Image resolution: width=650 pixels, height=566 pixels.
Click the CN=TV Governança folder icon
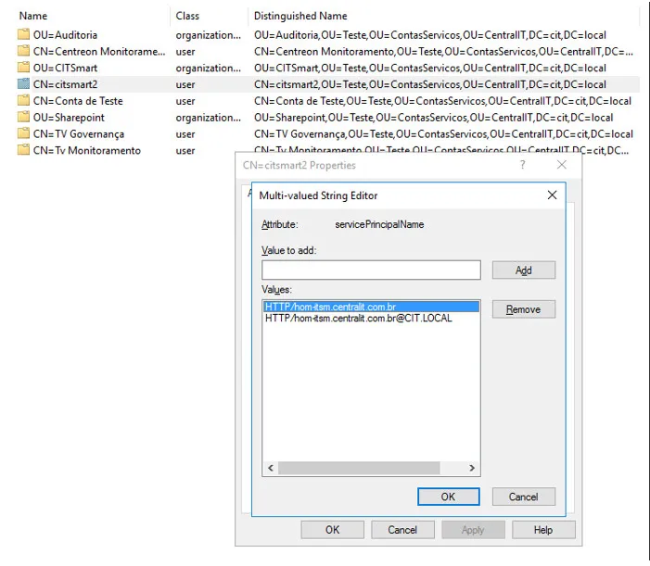(23, 133)
